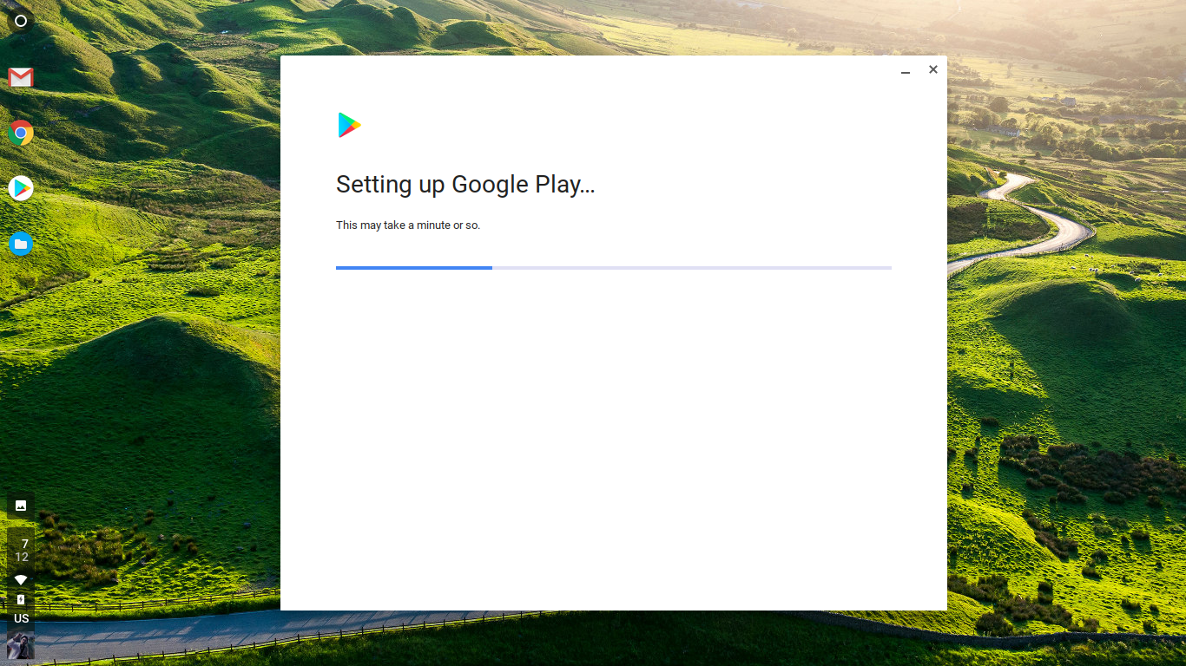The height and width of the screenshot is (666, 1186).
Task: Click the Setting up Google Play heading
Action: pyautogui.click(x=465, y=184)
